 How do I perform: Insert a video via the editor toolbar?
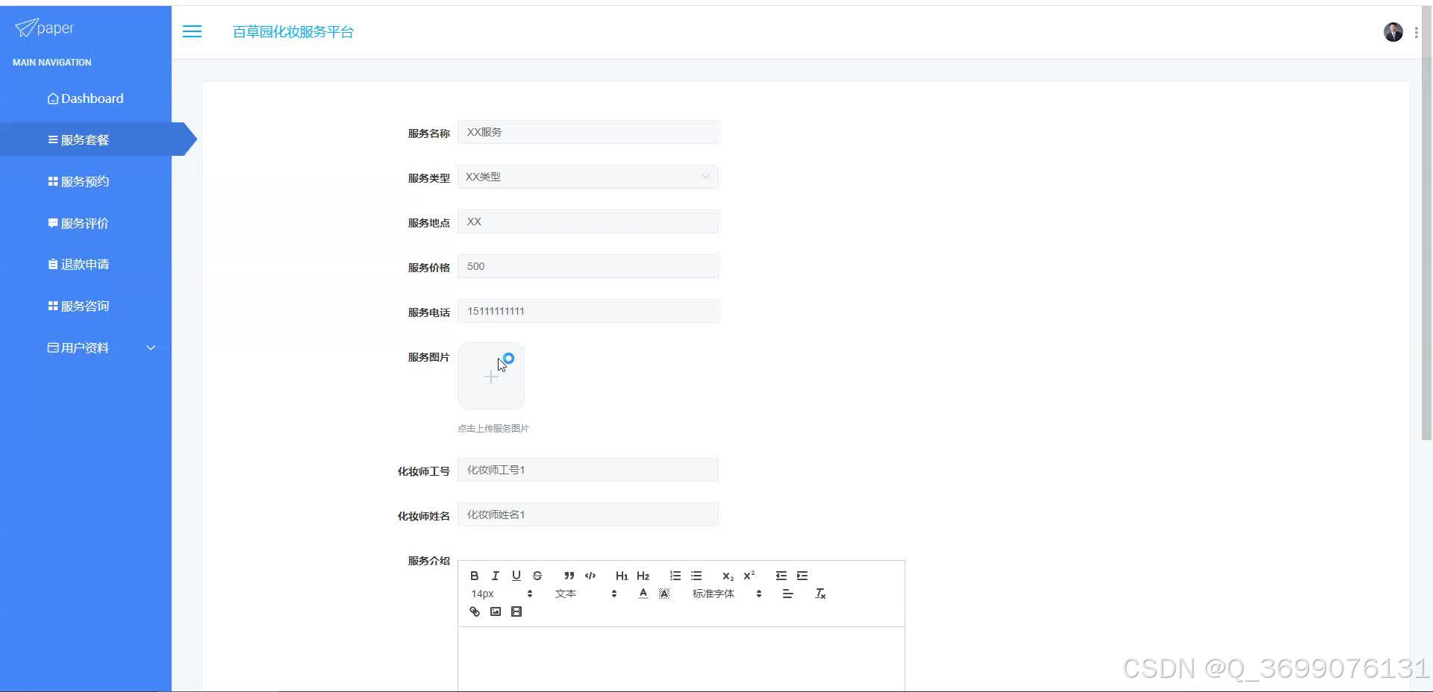(516, 611)
